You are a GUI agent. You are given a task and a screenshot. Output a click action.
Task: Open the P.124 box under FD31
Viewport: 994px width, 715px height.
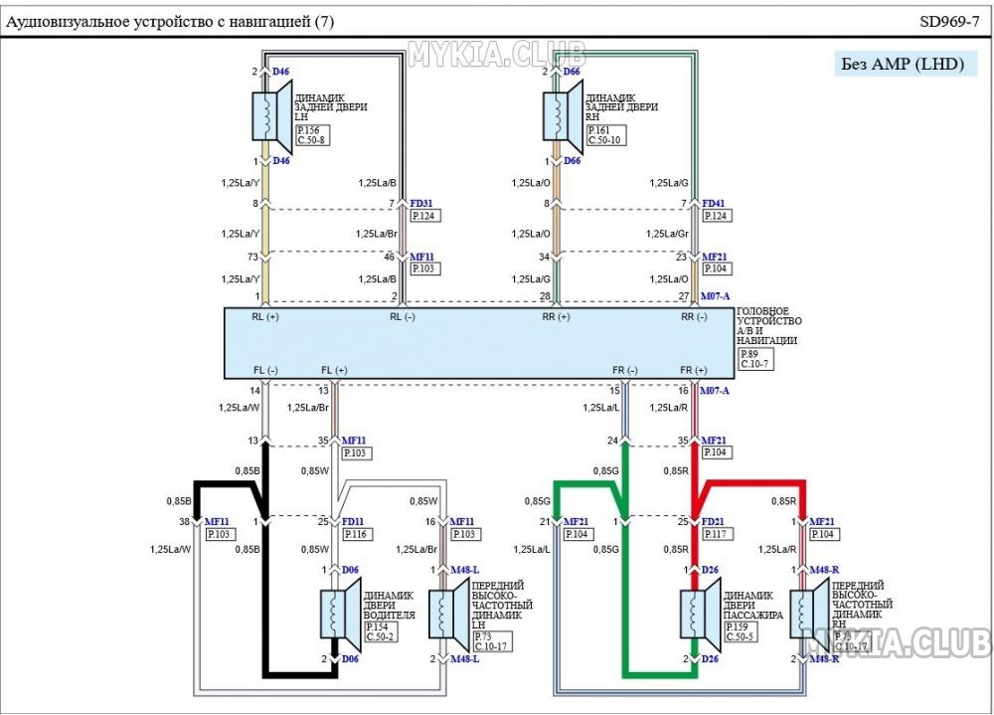(424, 216)
